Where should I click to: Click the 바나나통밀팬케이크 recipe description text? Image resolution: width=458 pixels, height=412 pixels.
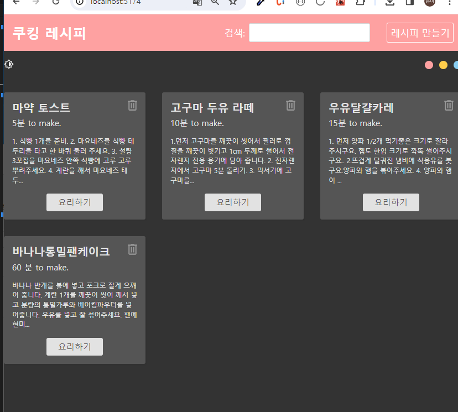(74, 305)
